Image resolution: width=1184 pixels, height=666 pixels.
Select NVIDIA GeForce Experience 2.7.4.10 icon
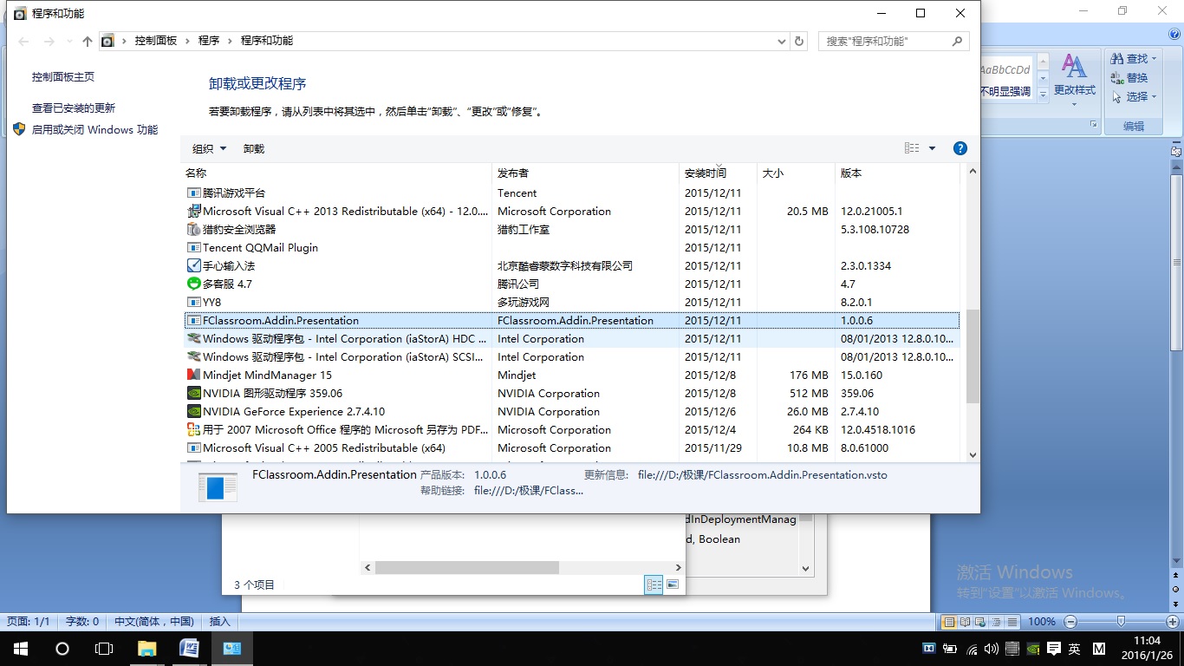[194, 412]
